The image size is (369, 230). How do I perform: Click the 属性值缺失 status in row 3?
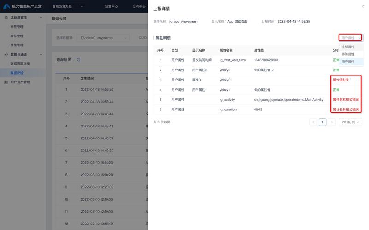(341, 80)
